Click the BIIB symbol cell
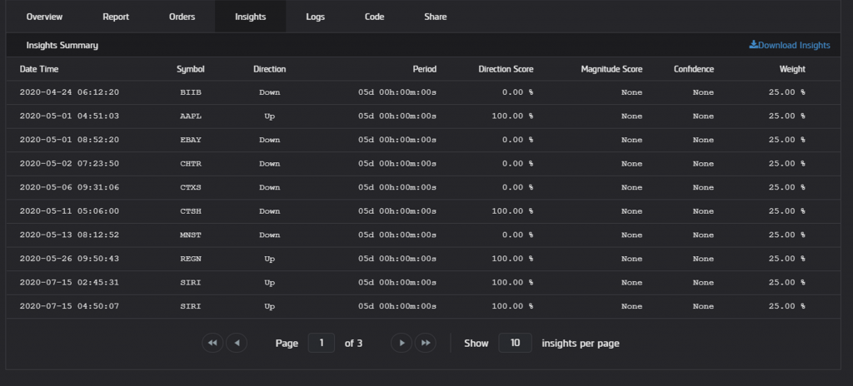 pyautogui.click(x=191, y=92)
